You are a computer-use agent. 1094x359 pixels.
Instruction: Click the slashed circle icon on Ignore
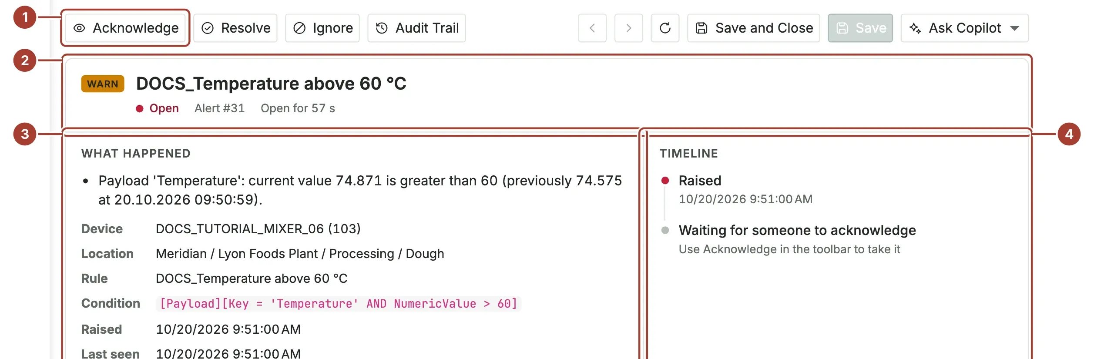(x=299, y=28)
